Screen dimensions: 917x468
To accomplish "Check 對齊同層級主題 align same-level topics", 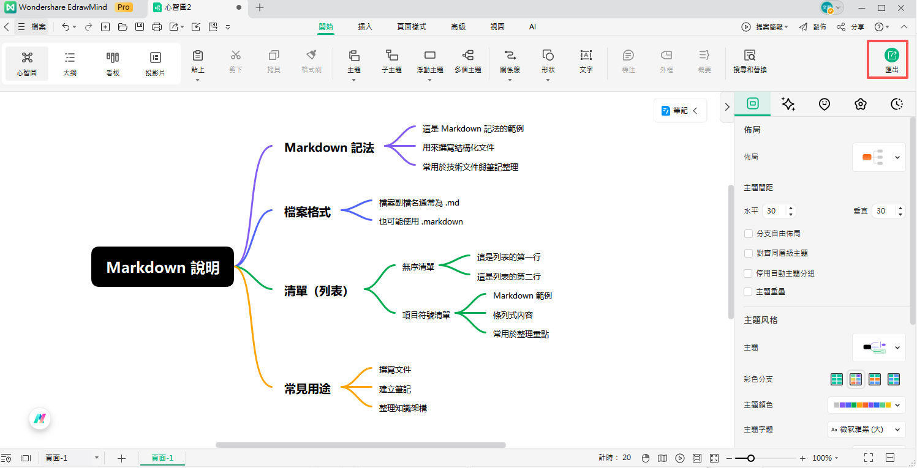I will pyautogui.click(x=748, y=253).
